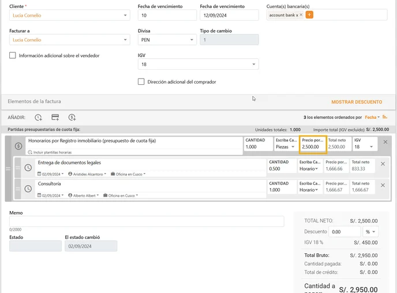The image size is (397, 293).
Task: Change Oficina en Cusco for Consultoría row
Action: click(121, 196)
